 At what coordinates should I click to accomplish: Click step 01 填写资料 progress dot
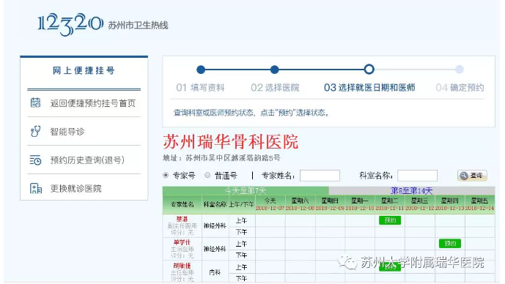pos(201,70)
